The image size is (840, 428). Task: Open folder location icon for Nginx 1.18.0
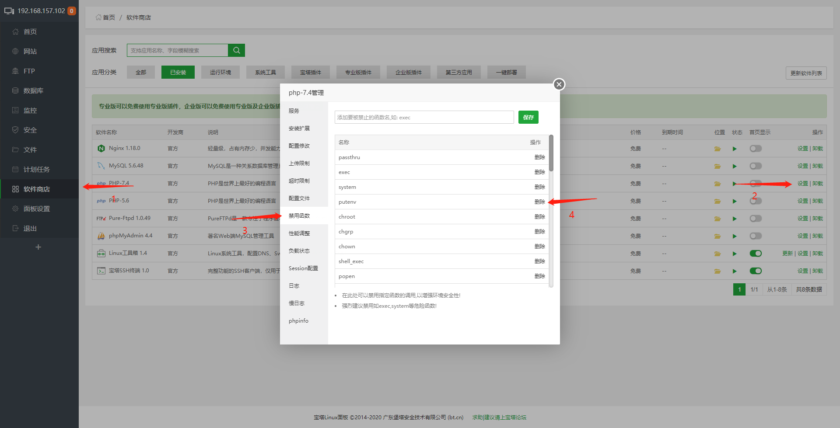point(717,149)
